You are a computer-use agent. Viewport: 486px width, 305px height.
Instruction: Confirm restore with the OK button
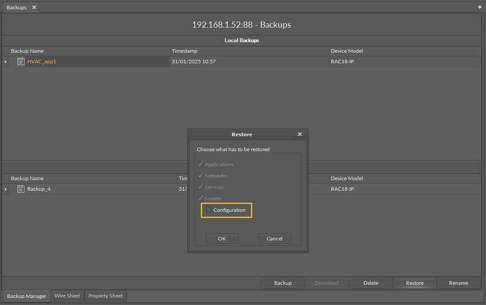222,239
